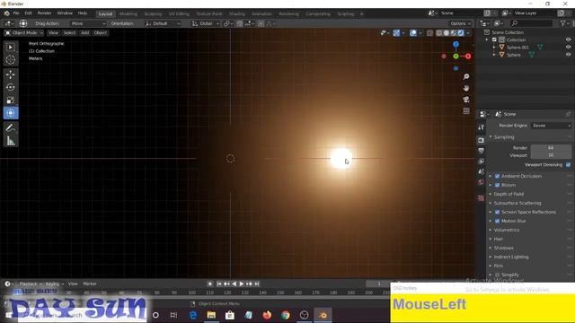The width and height of the screenshot is (575, 323).
Task: Select wireframe viewport shading mode
Action: pyautogui.click(x=439, y=33)
